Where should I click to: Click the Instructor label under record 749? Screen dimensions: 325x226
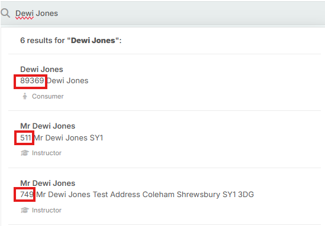[x=47, y=210]
